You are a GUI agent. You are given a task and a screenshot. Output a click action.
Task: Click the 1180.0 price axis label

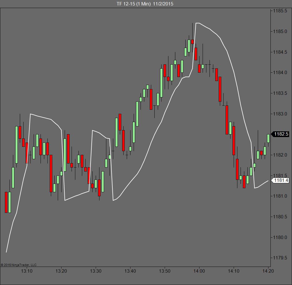pos(280,237)
